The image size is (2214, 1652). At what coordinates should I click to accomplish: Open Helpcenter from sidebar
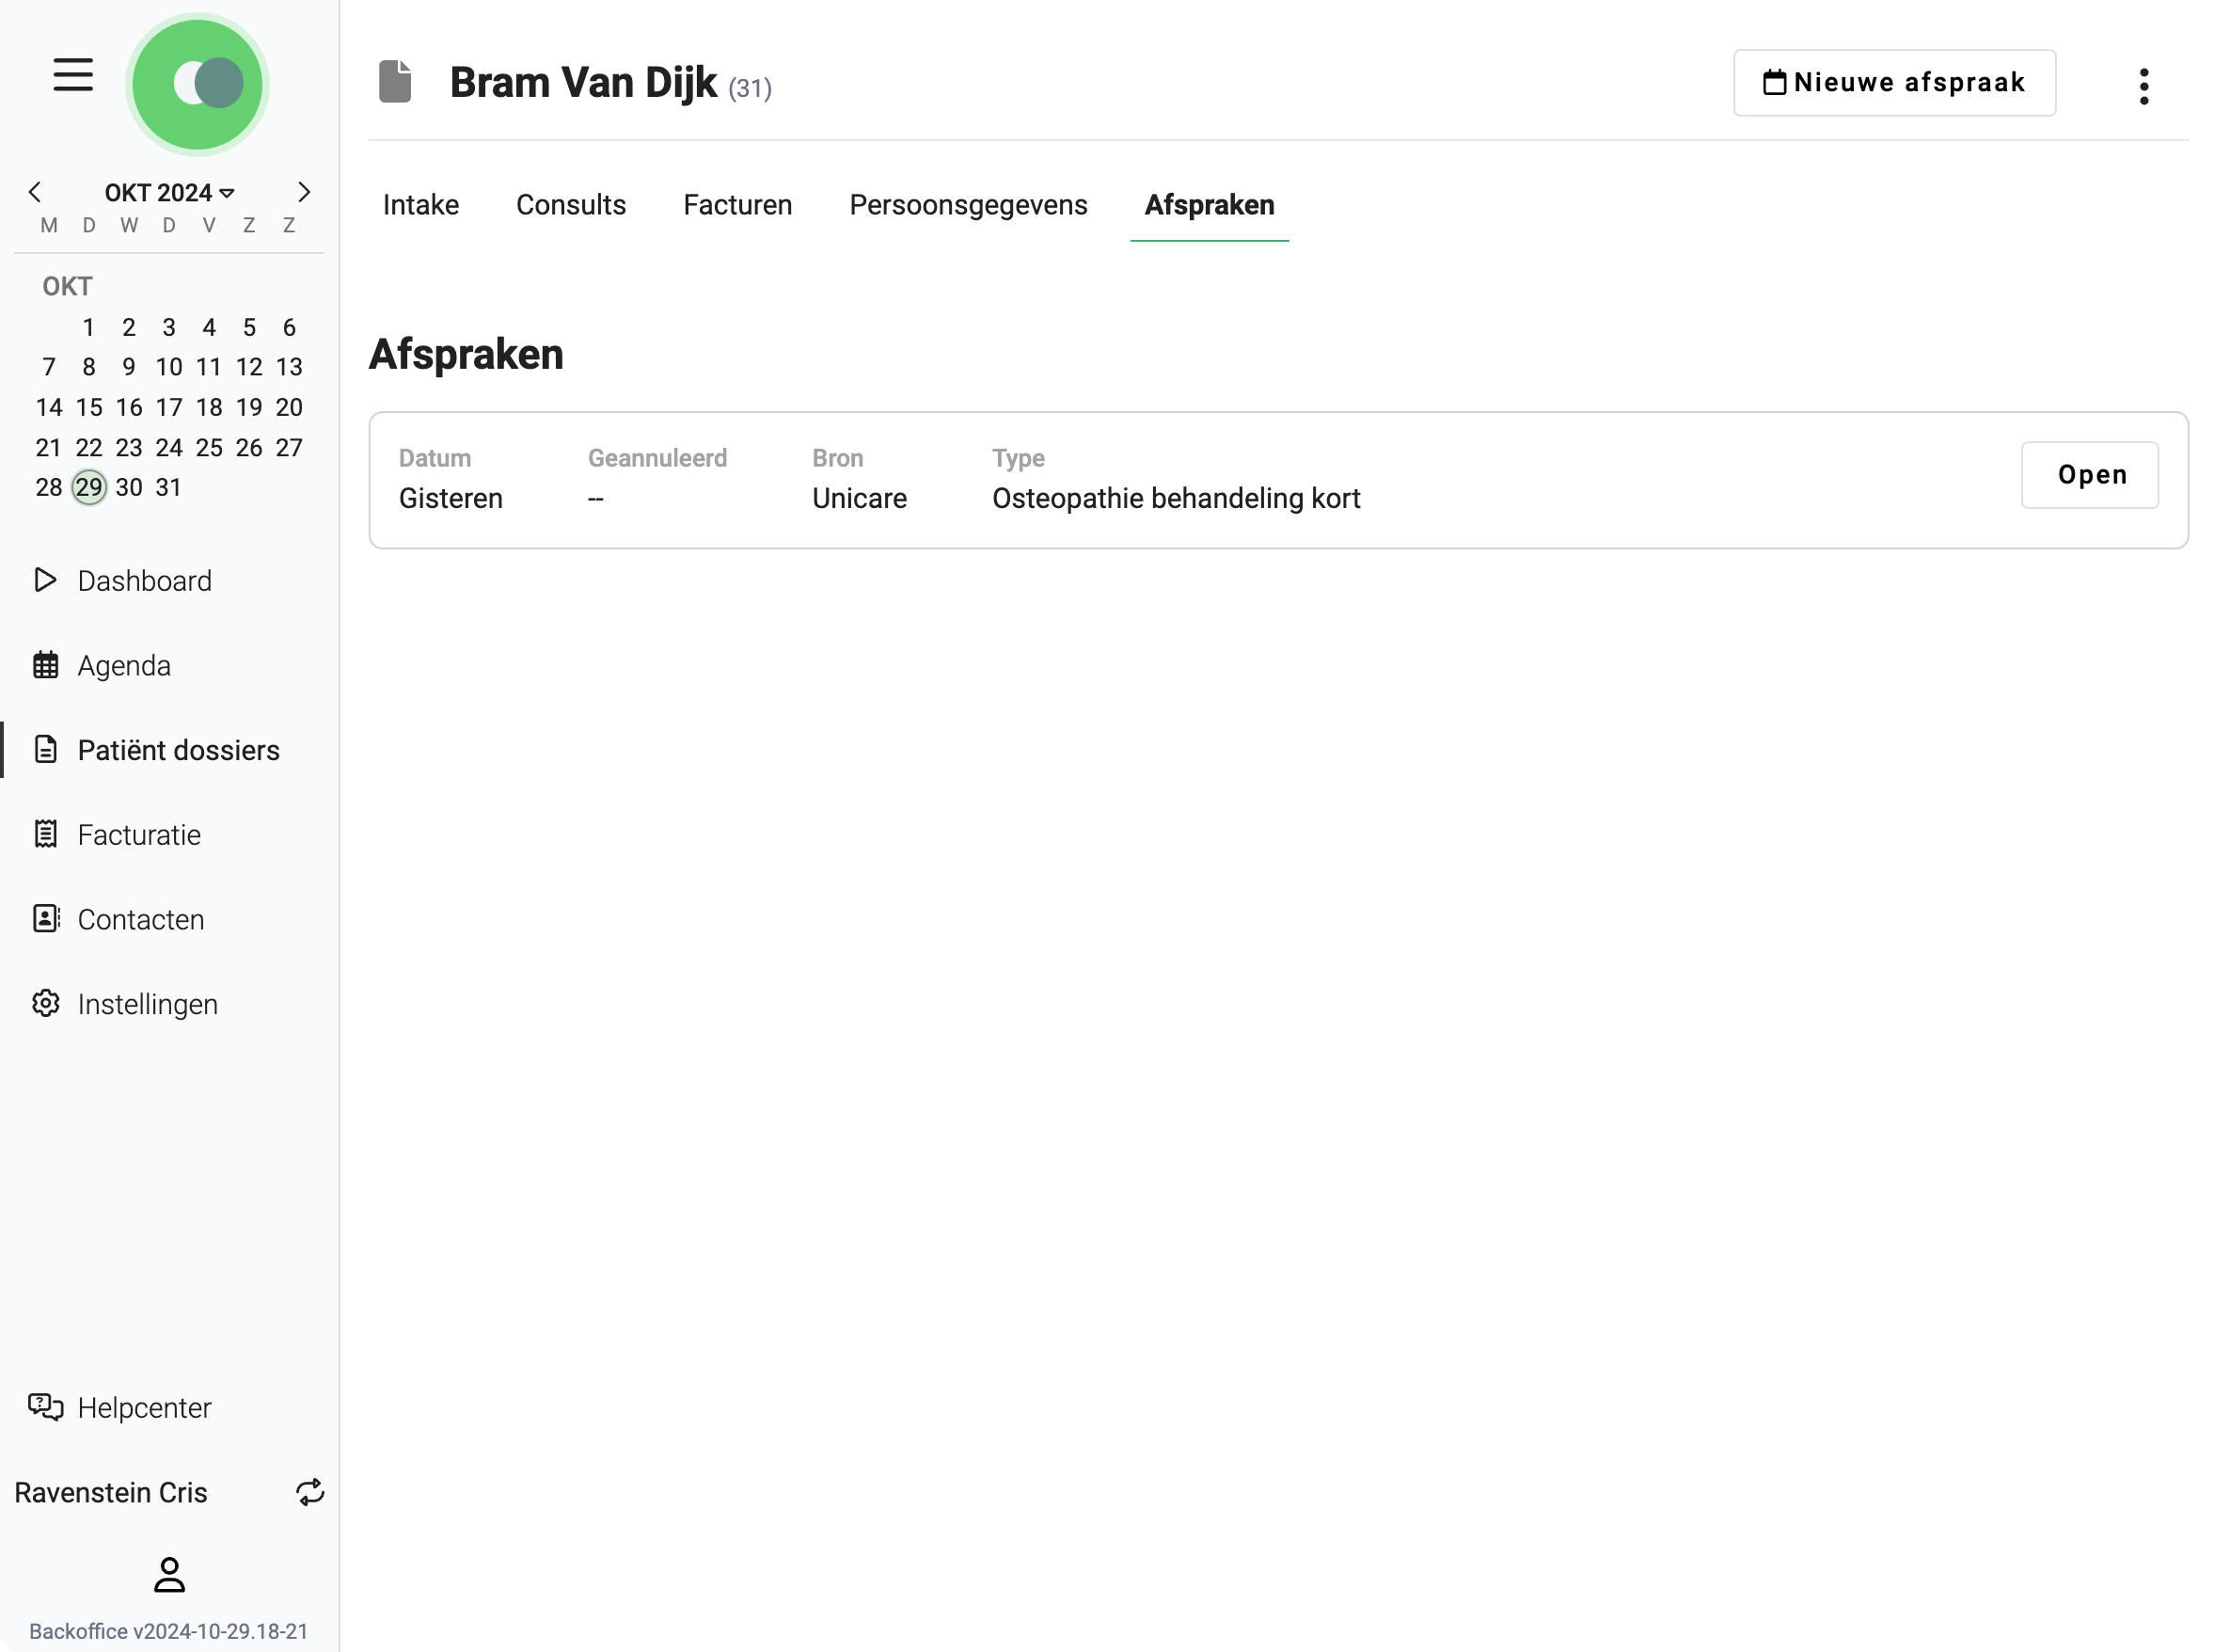point(144,1407)
